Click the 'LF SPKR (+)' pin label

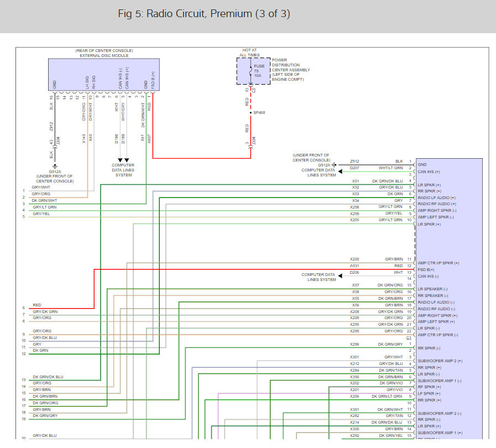pos(429,394)
